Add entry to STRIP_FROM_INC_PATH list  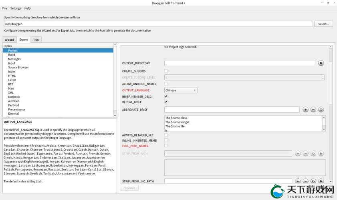(298, 181)
